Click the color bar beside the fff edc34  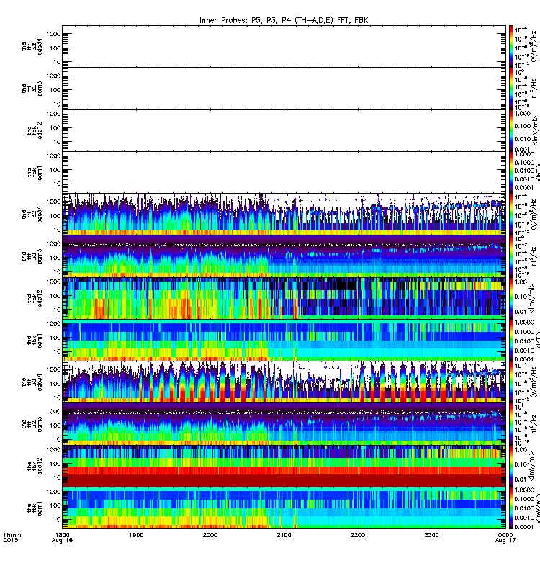pyautogui.click(x=511, y=382)
